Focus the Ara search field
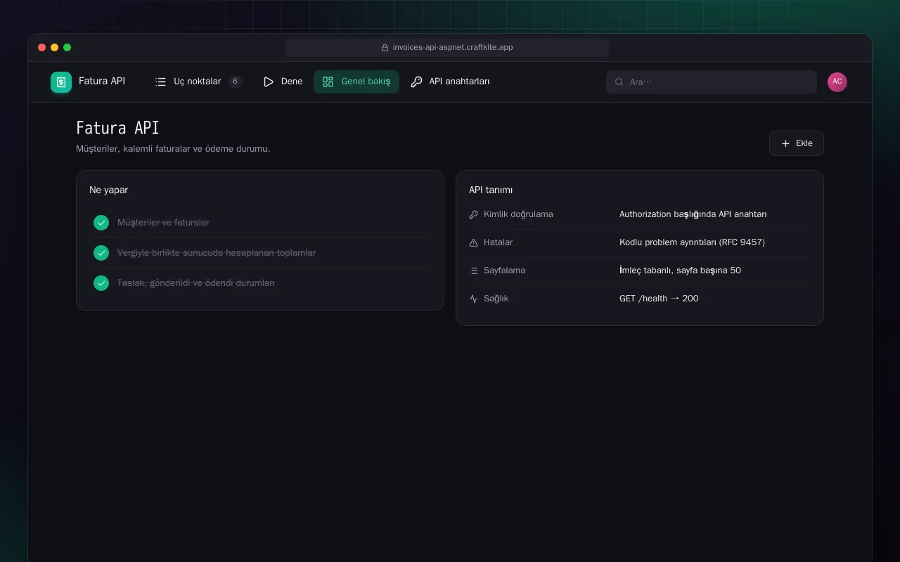 (712, 82)
